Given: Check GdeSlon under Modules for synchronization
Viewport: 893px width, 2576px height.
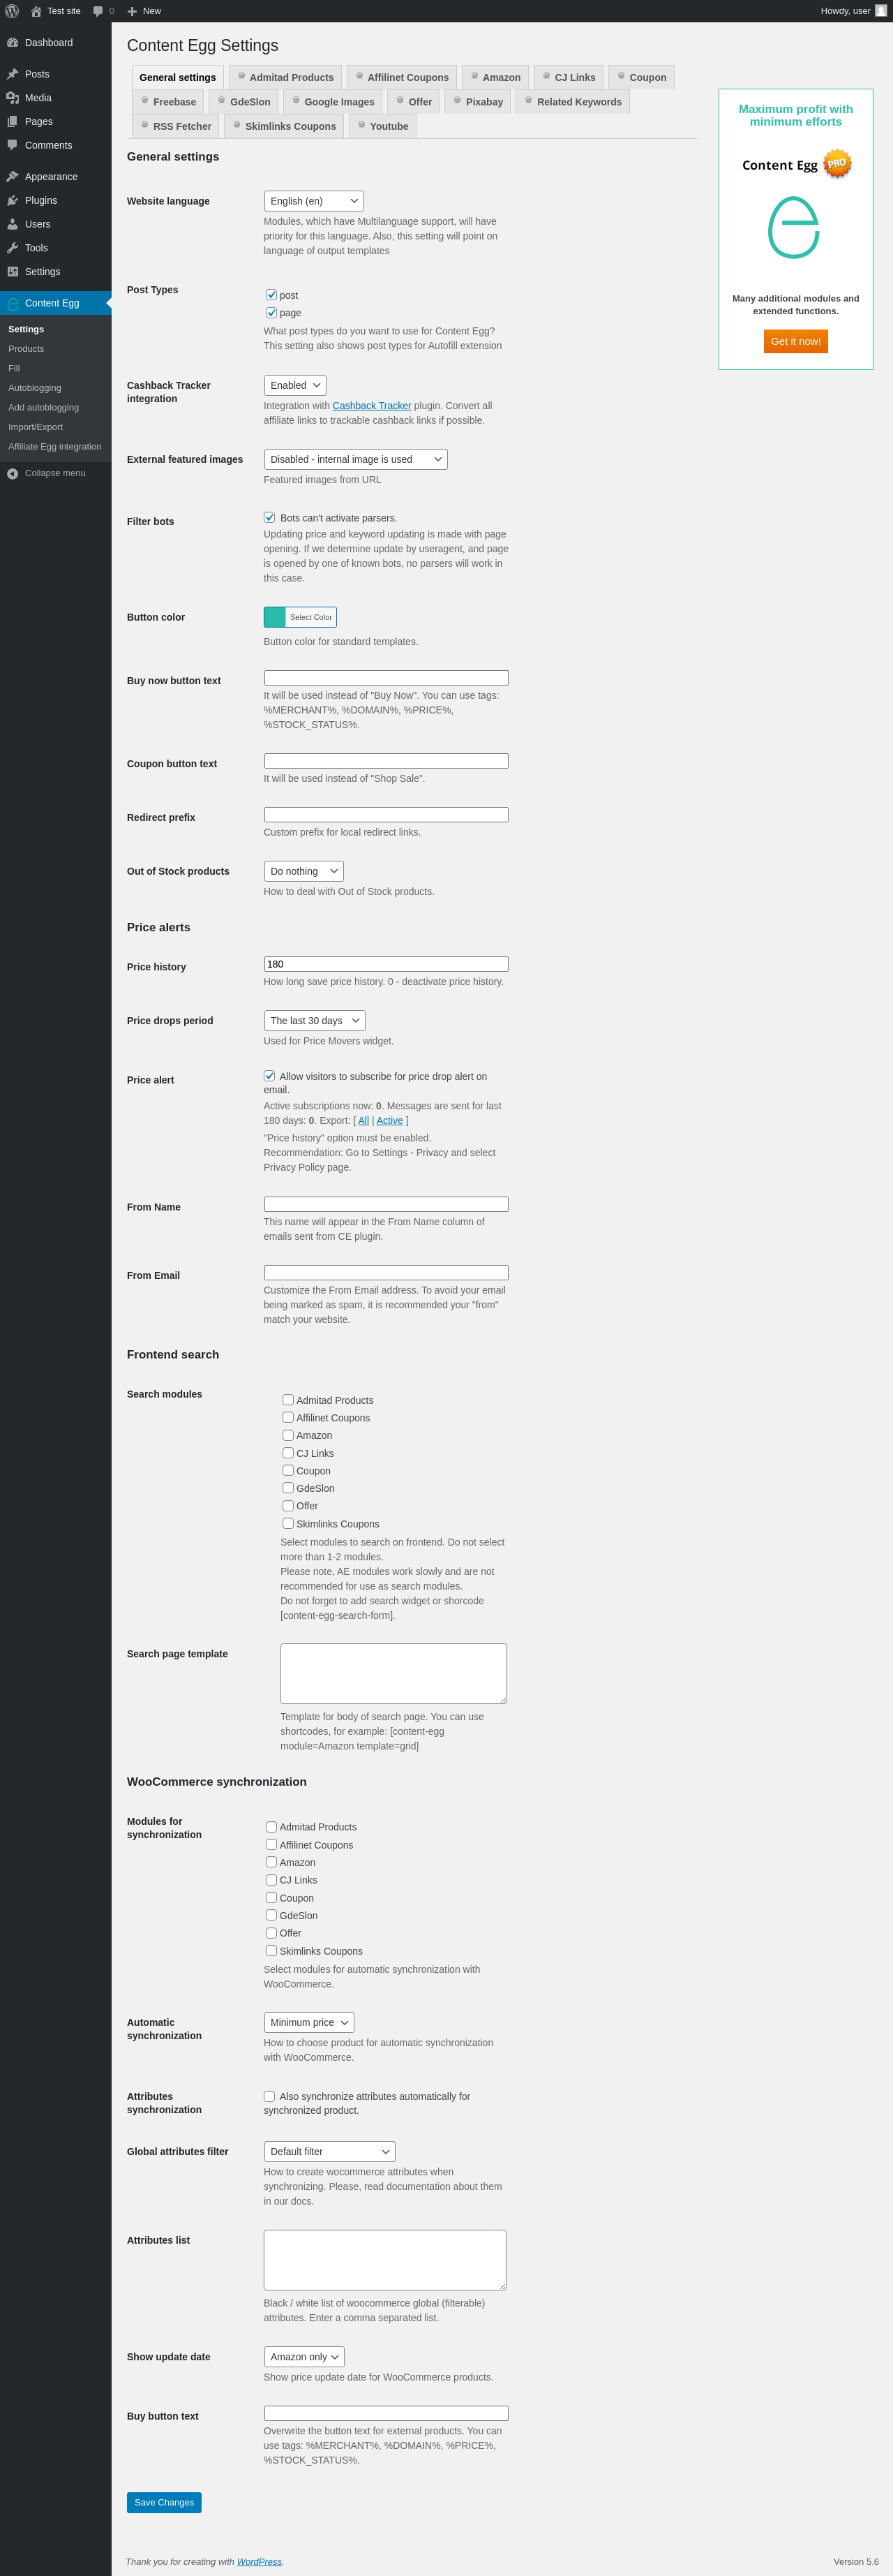Looking at the screenshot, I should pyautogui.click(x=271, y=1915).
